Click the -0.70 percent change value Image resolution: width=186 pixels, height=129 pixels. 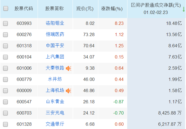point(118,113)
